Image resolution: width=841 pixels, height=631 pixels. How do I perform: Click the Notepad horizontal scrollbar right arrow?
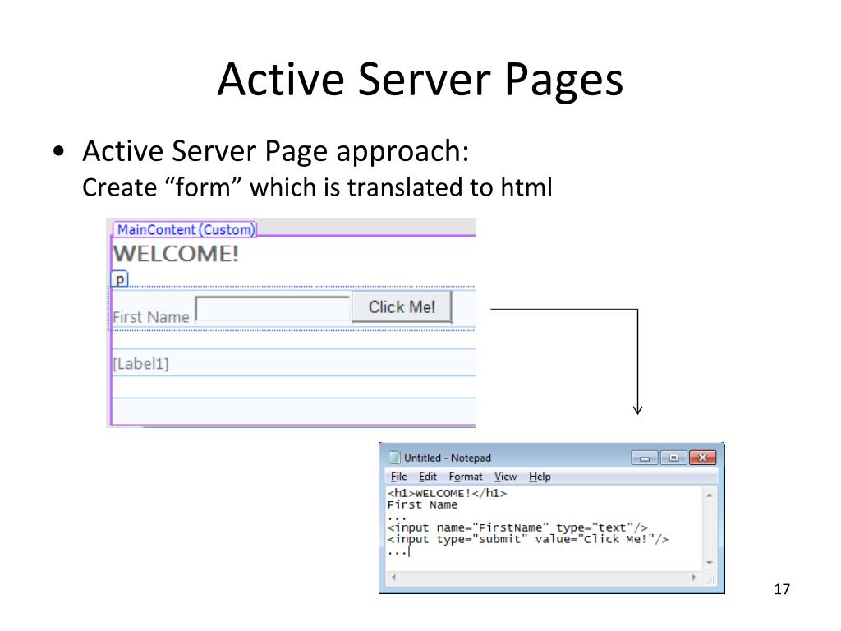(x=694, y=578)
